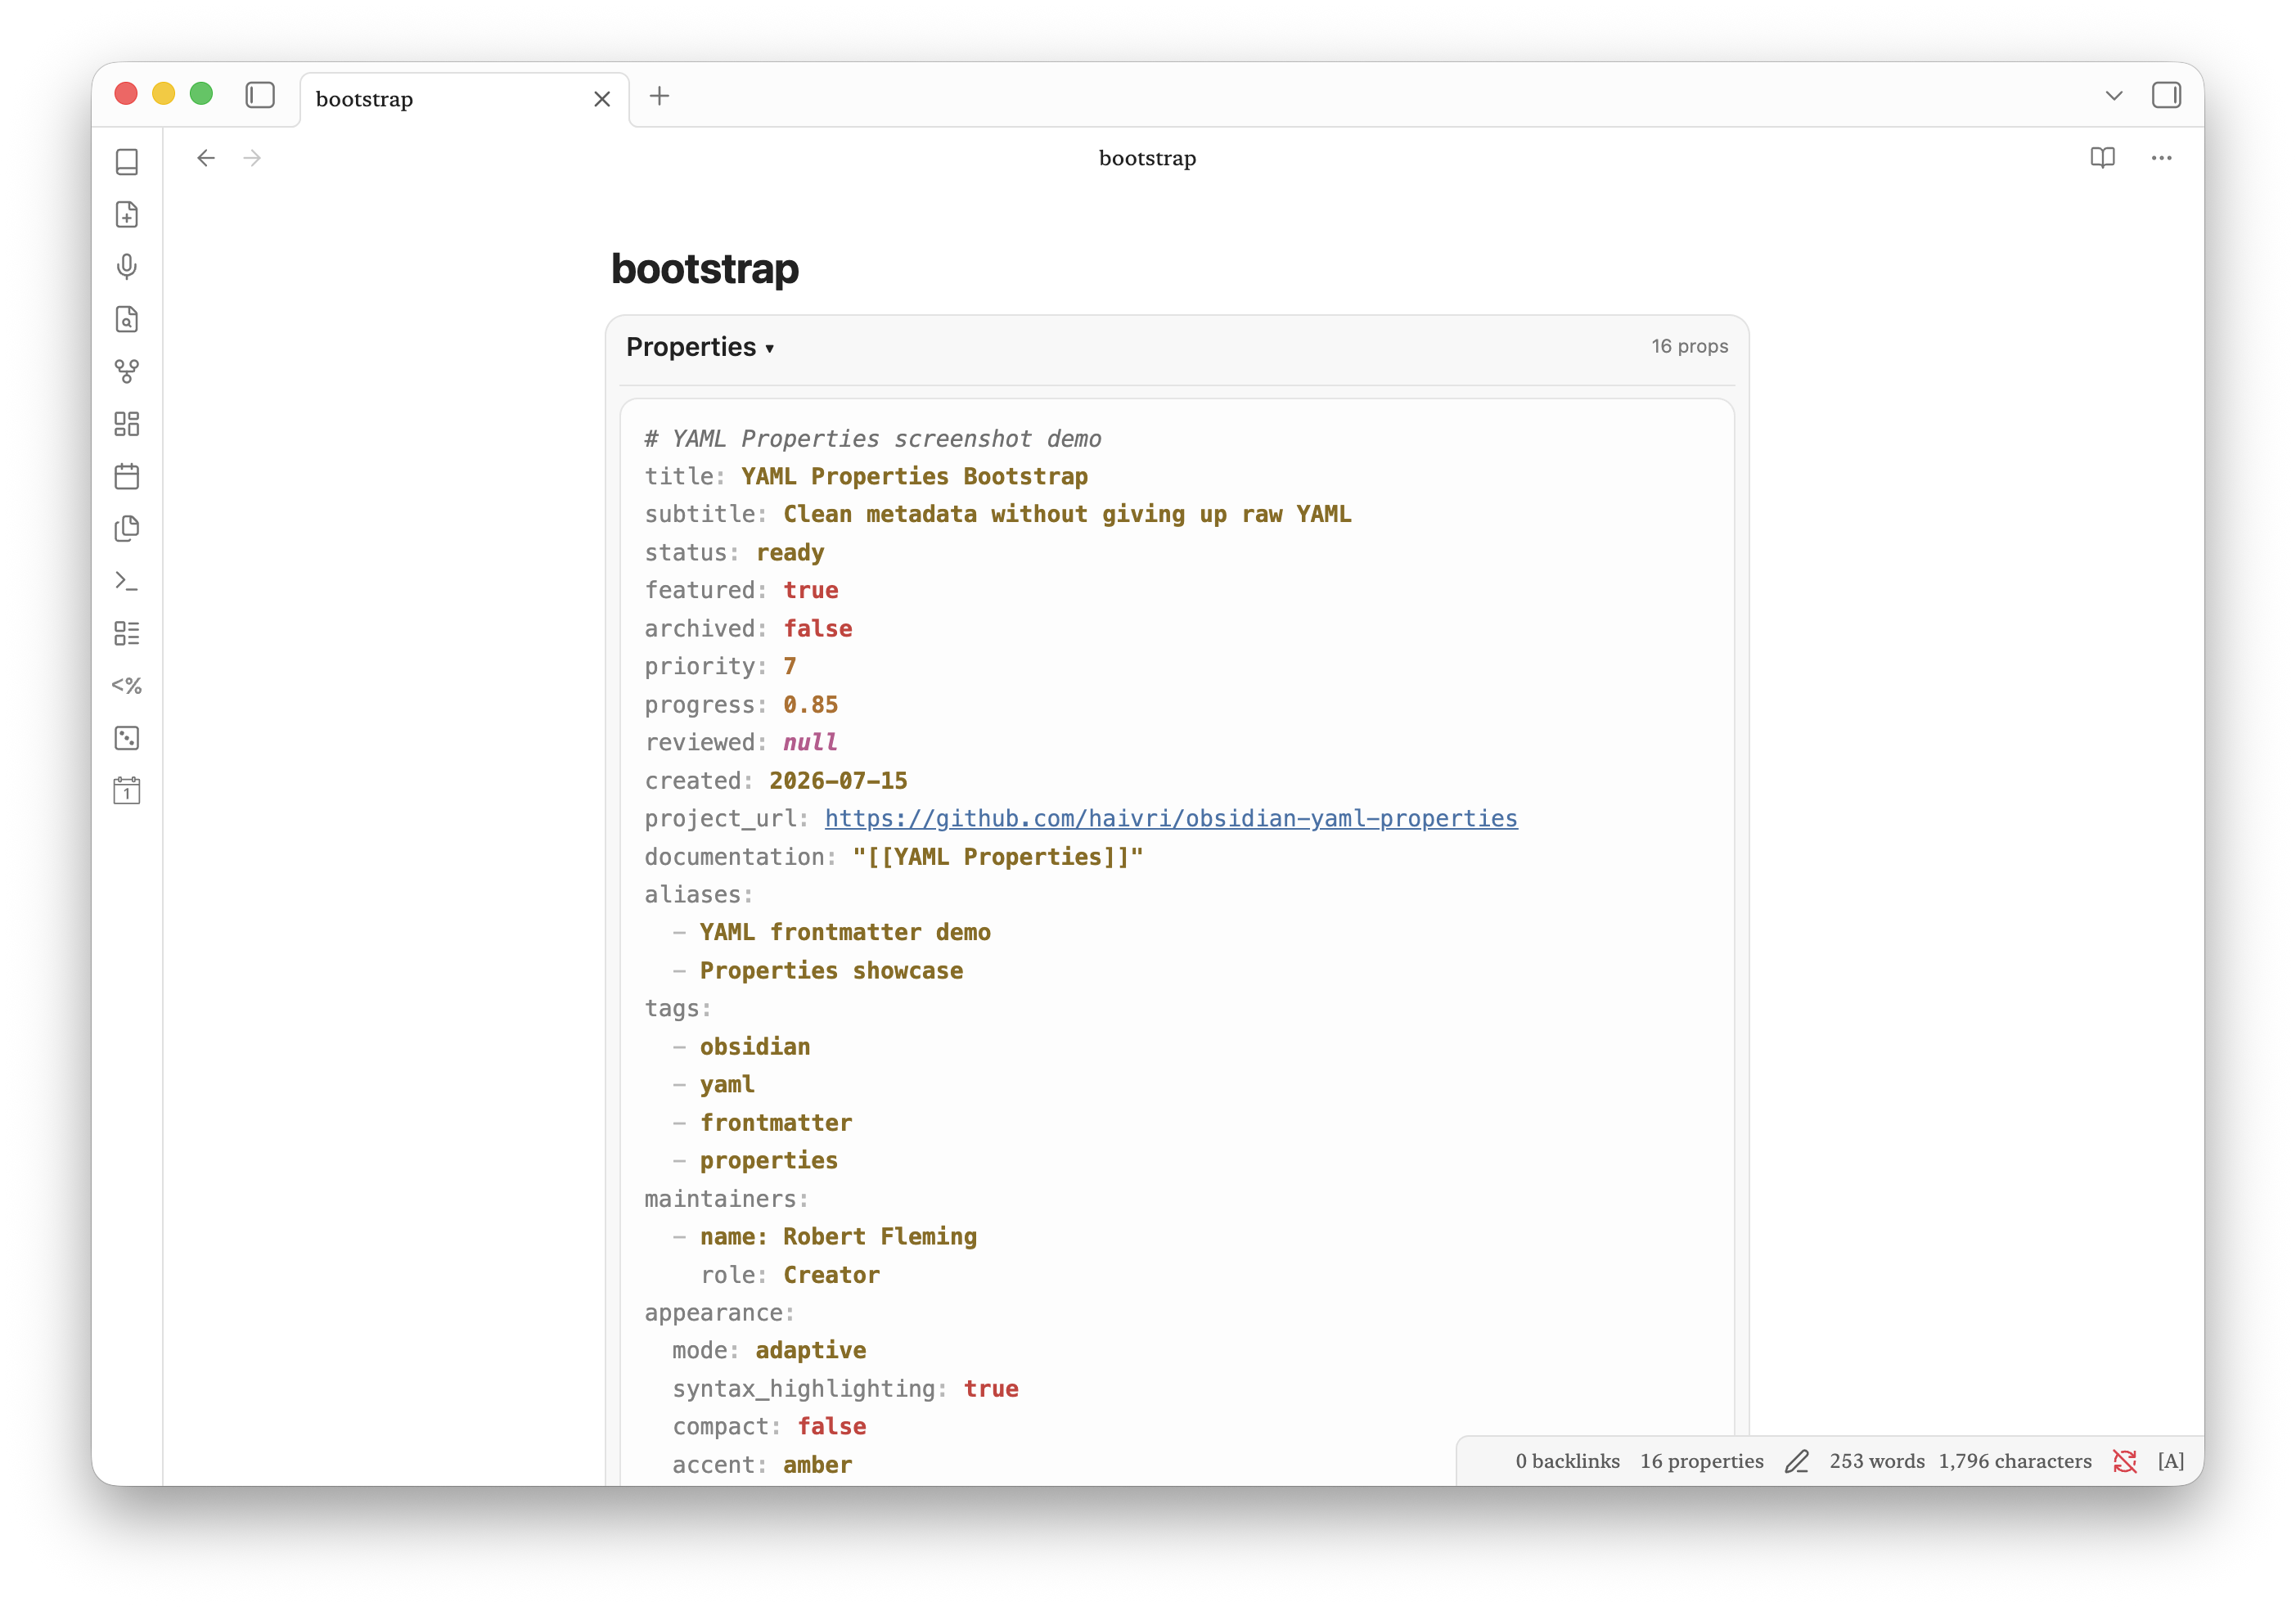Click the priority value 7
The width and height of the screenshot is (2296, 1607).
790,666
